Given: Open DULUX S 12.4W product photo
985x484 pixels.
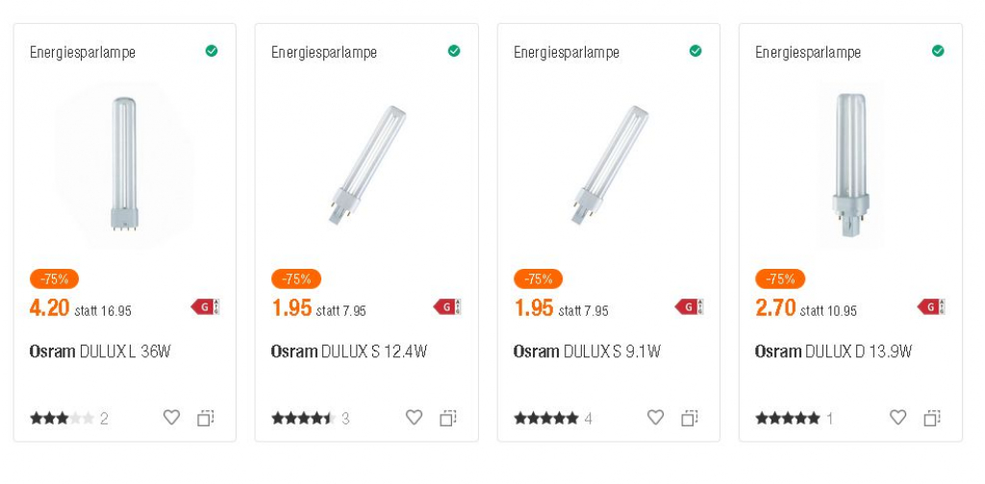Looking at the screenshot, I should 366,163.
